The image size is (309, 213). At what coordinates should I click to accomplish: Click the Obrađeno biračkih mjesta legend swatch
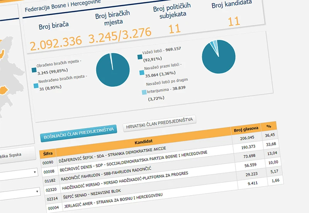tap(34, 70)
